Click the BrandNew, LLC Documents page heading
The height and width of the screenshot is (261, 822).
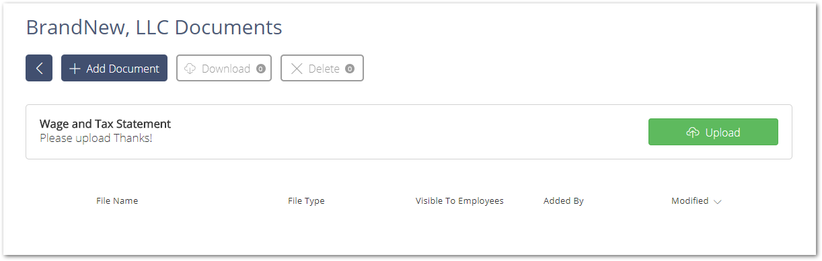[154, 28]
